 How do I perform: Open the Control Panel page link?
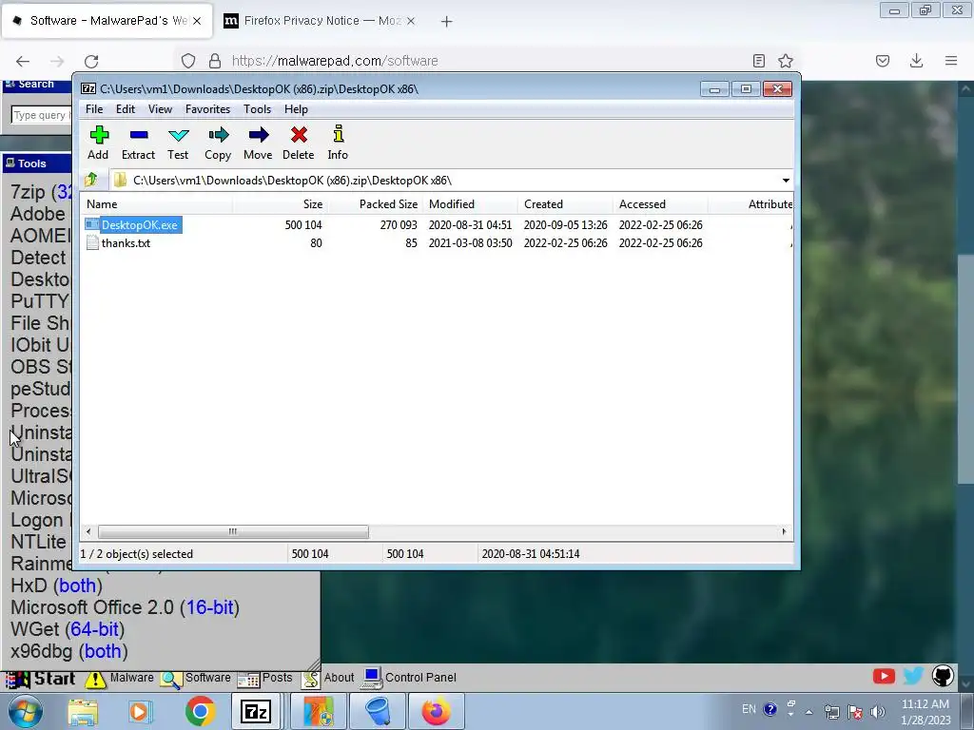click(409, 678)
